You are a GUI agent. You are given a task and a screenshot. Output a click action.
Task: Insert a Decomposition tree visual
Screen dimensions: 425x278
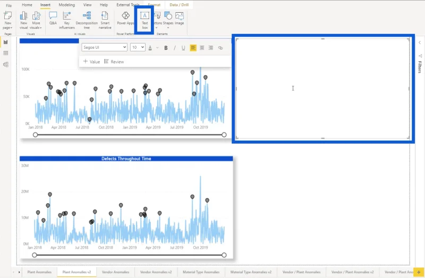click(x=87, y=20)
